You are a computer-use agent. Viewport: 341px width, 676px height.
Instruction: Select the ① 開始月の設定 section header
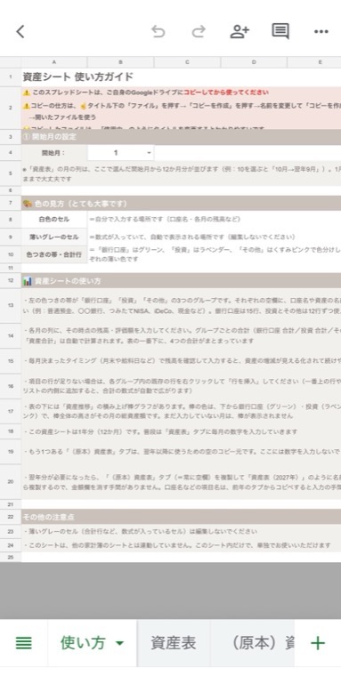[182, 137]
